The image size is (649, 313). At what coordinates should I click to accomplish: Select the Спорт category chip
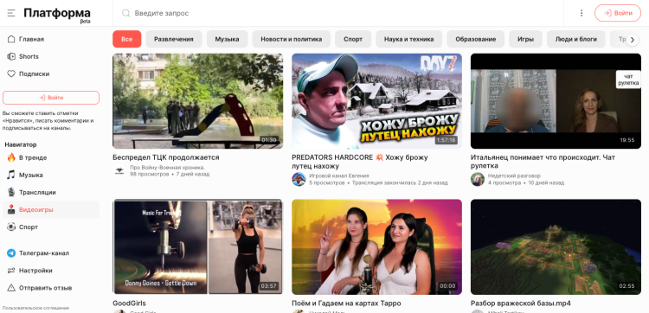click(353, 39)
